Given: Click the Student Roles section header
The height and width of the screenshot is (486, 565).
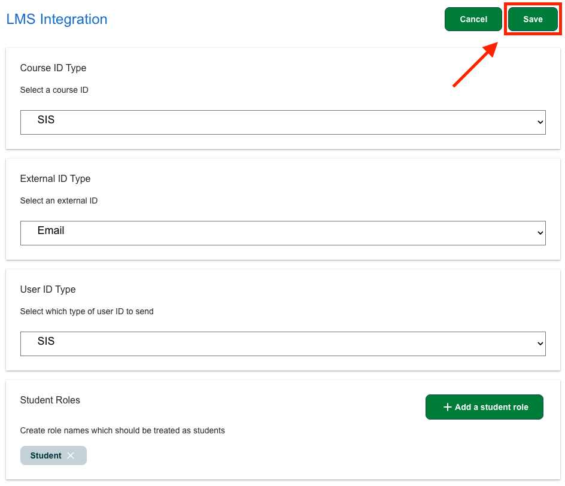Looking at the screenshot, I should pyautogui.click(x=50, y=400).
